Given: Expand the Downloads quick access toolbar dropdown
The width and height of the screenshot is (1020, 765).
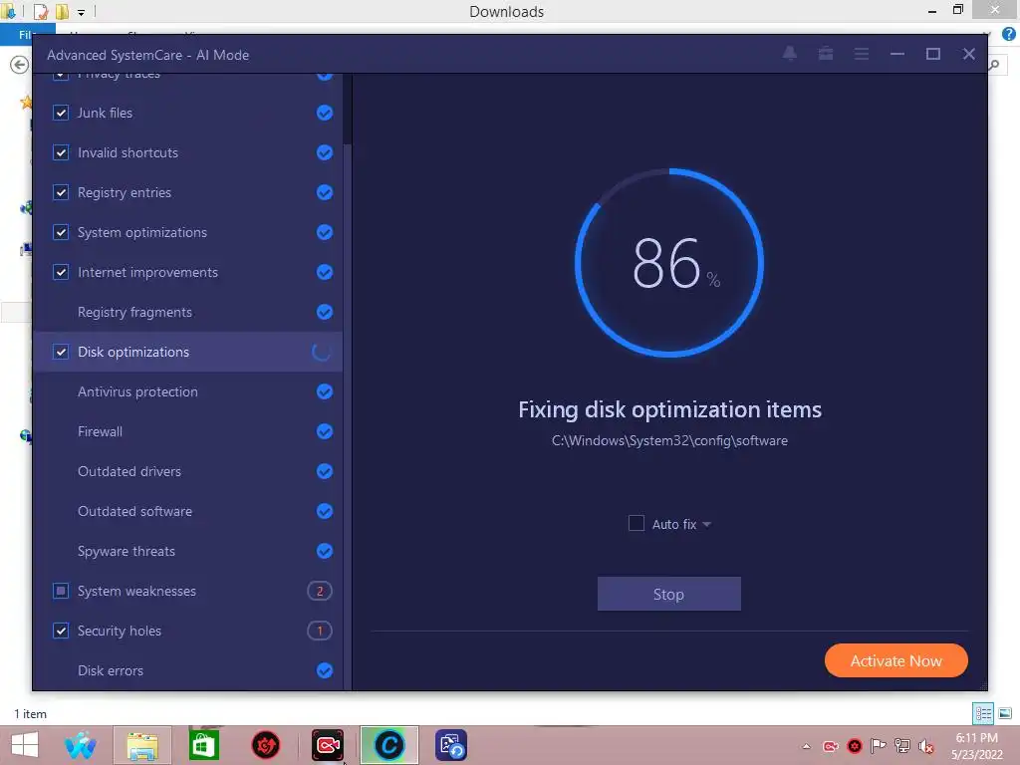Looking at the screenshot, I should coord(82,12).
